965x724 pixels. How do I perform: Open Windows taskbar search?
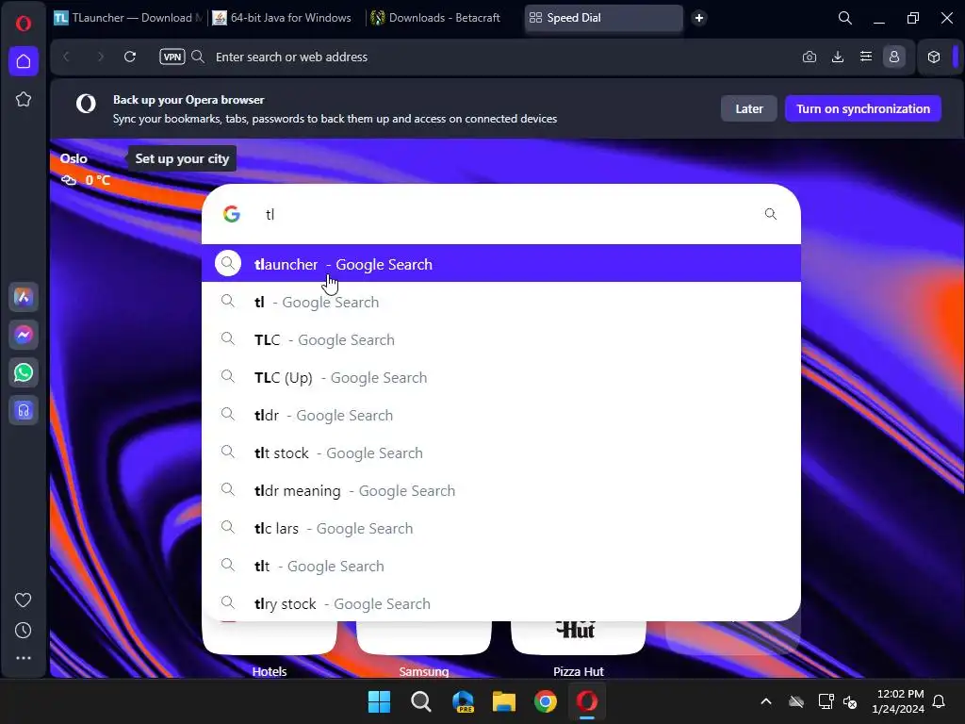click(x=421, y=701)
